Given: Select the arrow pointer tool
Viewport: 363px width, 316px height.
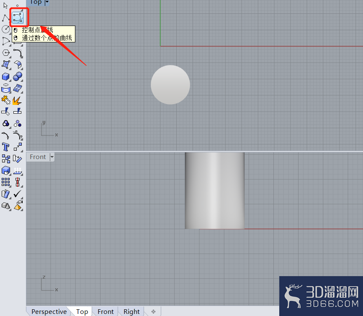Looking at the screenshot, I should coord(5,5).
